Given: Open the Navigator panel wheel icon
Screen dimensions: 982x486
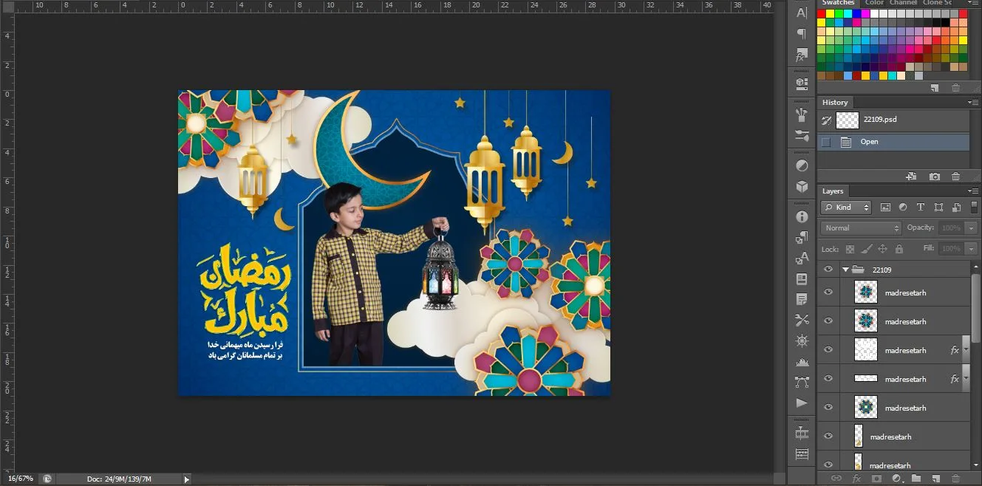Looking at the screenshot, I should (802, 340).
